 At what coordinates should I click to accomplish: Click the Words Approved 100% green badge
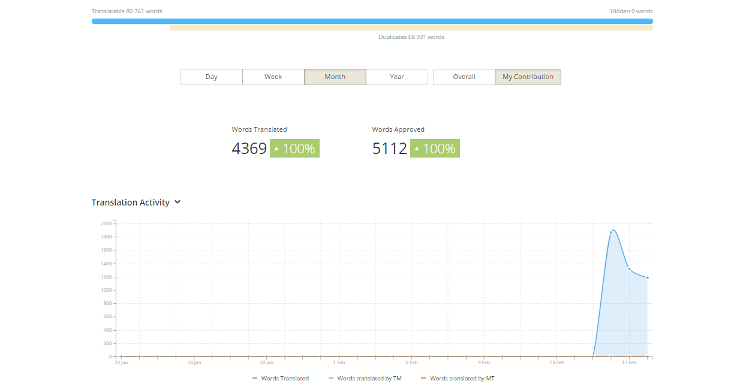coord(435,149)
